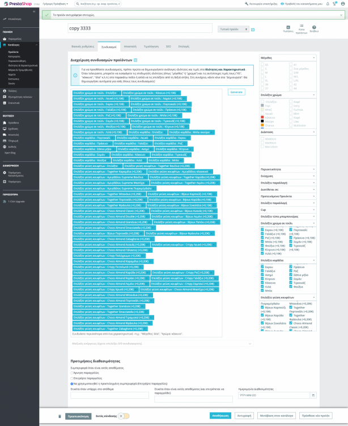Open the product Sales (Πωλήσεις) icon

(288, 27)
